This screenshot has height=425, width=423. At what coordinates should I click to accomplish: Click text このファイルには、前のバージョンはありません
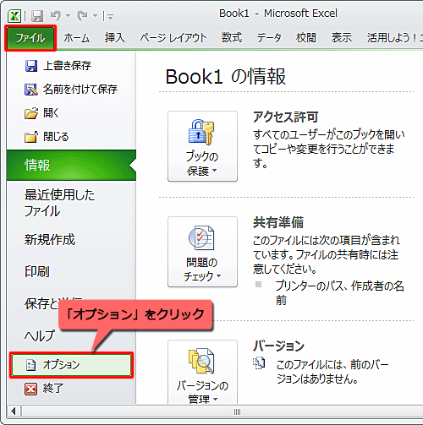coord(332,372)
